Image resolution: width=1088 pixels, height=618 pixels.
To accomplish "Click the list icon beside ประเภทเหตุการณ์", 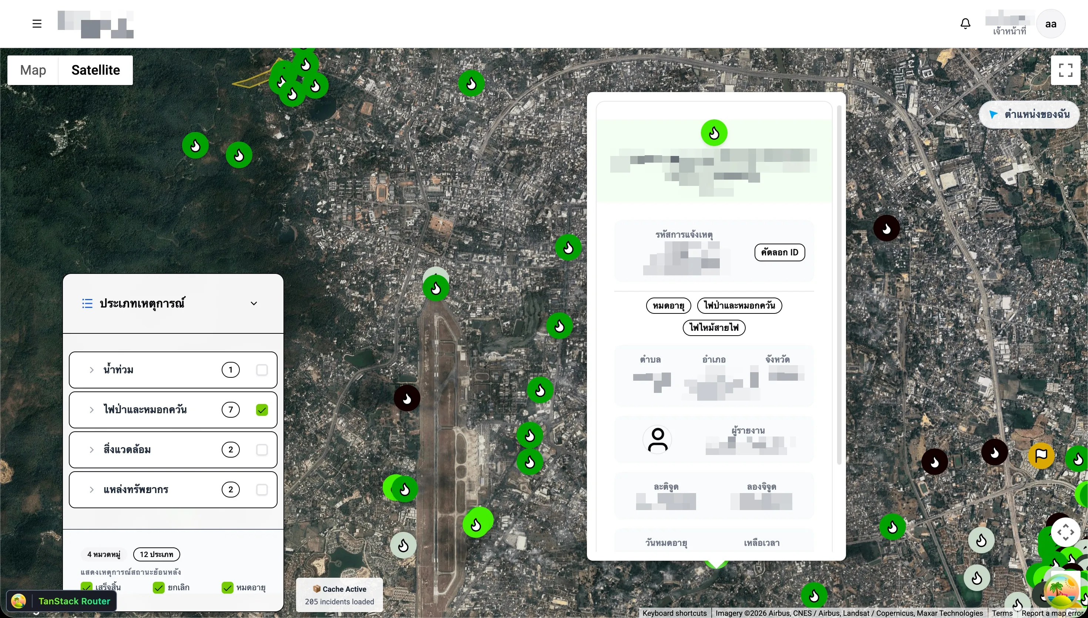I will tap(87, 303).
